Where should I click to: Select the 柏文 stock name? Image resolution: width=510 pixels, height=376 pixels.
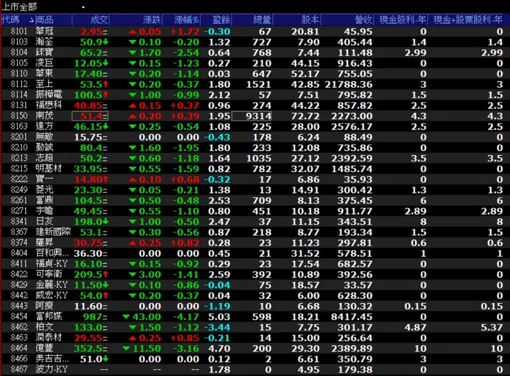(x=44, y=327)
